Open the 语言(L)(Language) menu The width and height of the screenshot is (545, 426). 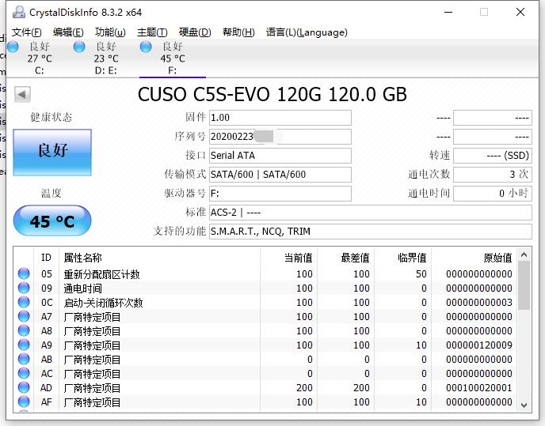tap(307, 32)
